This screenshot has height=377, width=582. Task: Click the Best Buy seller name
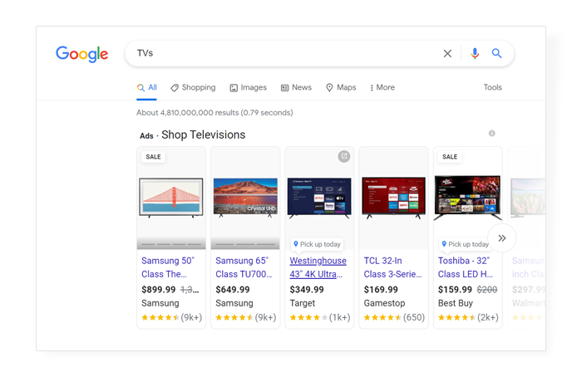[x=456, y=303]
